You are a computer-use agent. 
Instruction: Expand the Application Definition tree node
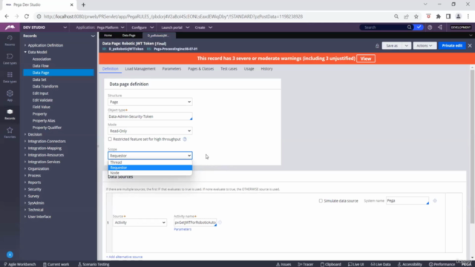point(25,45)
